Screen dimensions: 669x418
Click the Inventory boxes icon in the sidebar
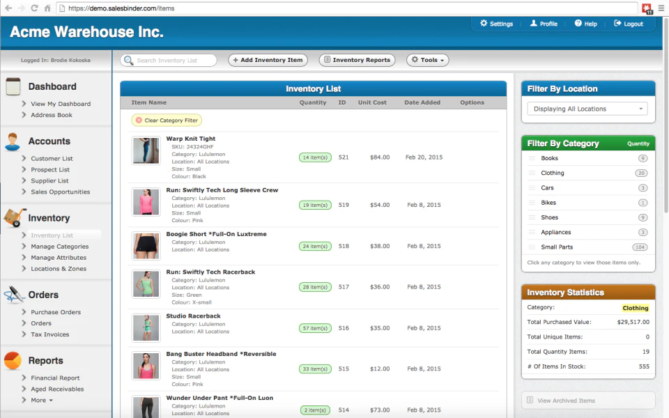click(13, 217)
